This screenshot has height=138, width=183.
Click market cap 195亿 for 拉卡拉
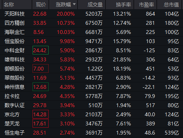(172, 96)
